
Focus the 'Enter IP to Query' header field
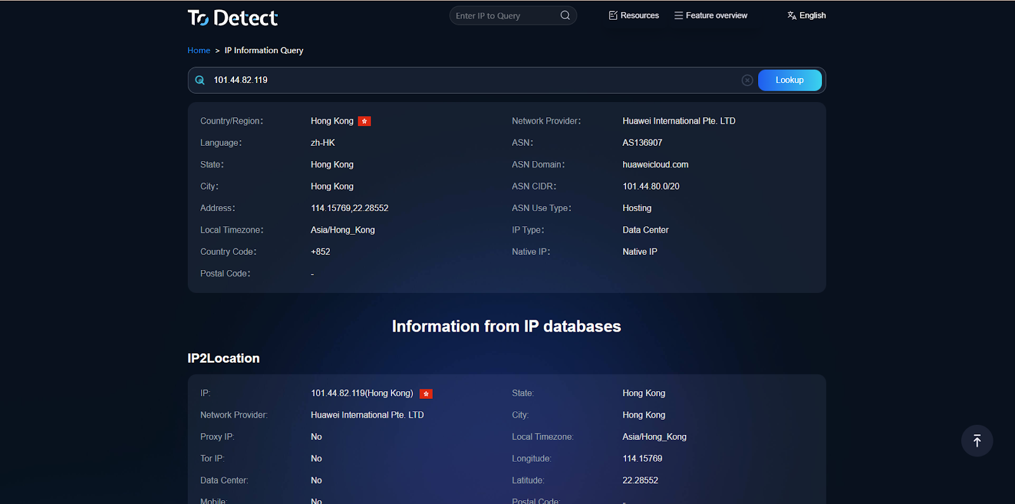pyautogui.click(x=504, y=15)
